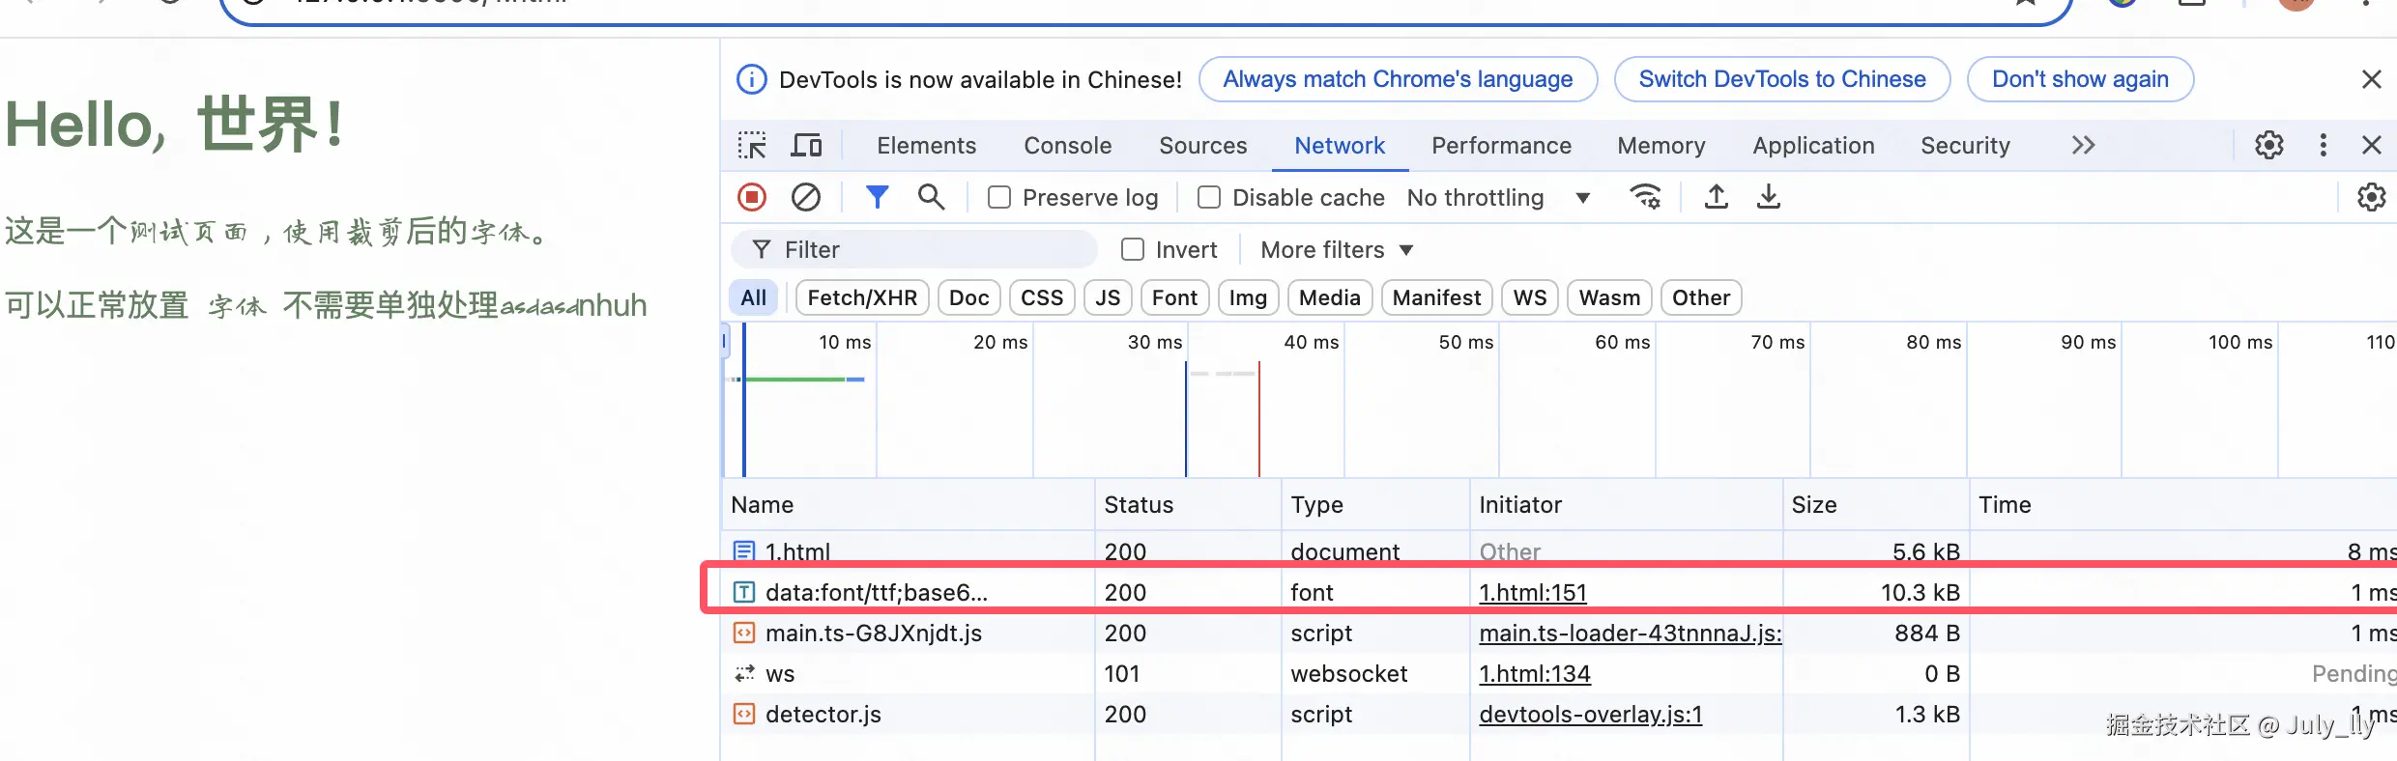Tick the Invert filter checkbox

coord(1133,250)
